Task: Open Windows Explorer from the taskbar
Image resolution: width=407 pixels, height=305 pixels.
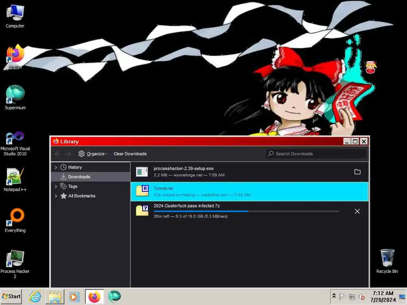Action: click(55, 296)
